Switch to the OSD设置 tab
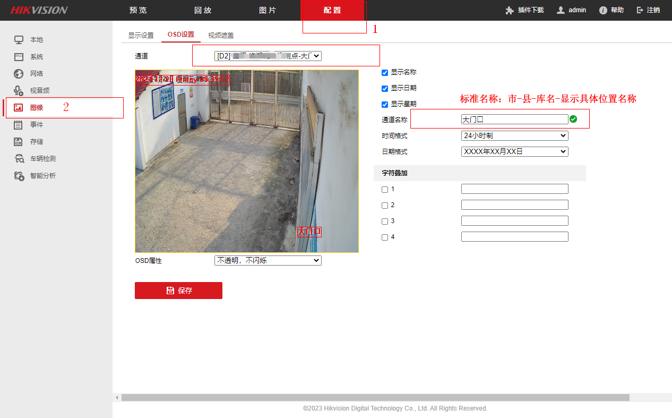This screenshot has width=672, height=418. pyautogui.click(x=181, y=35)
